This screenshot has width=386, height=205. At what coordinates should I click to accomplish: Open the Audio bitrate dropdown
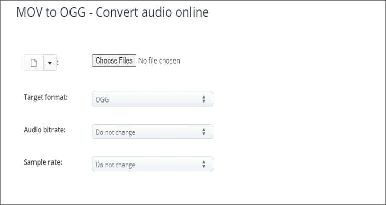coord(152,132)
